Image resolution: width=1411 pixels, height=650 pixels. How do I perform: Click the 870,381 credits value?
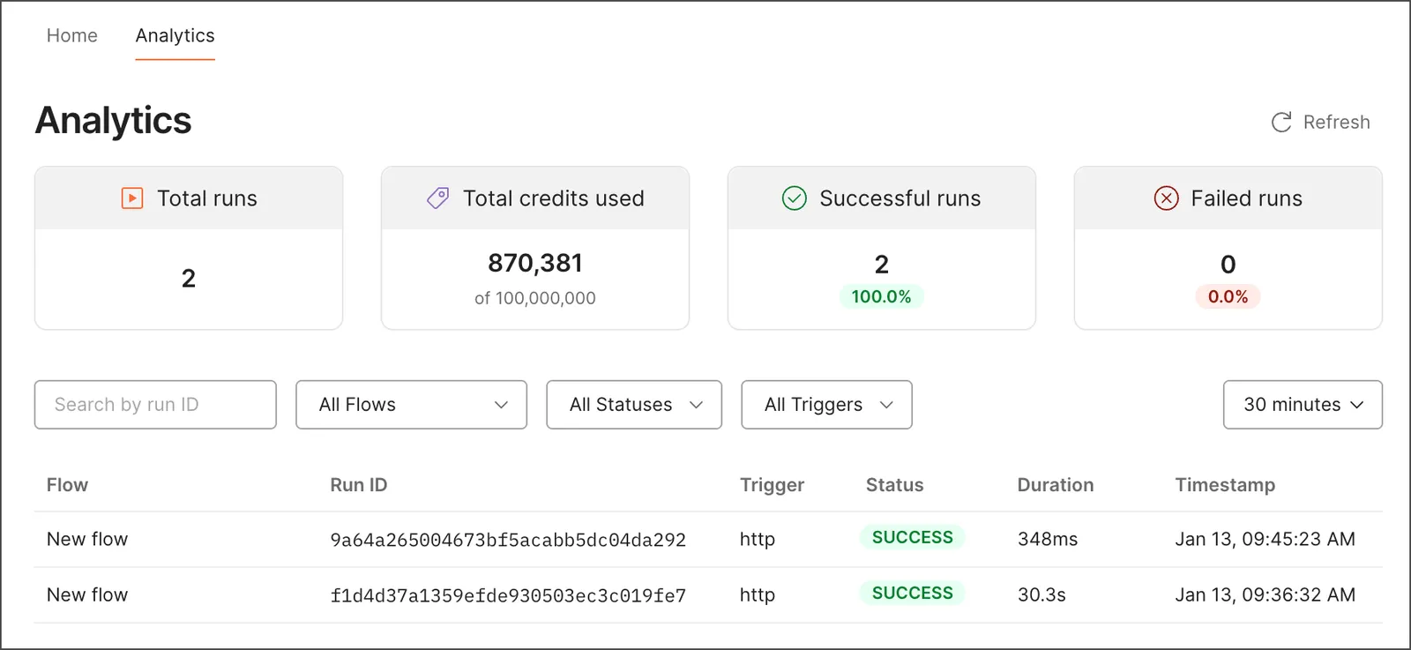click(x=535, y=263)
